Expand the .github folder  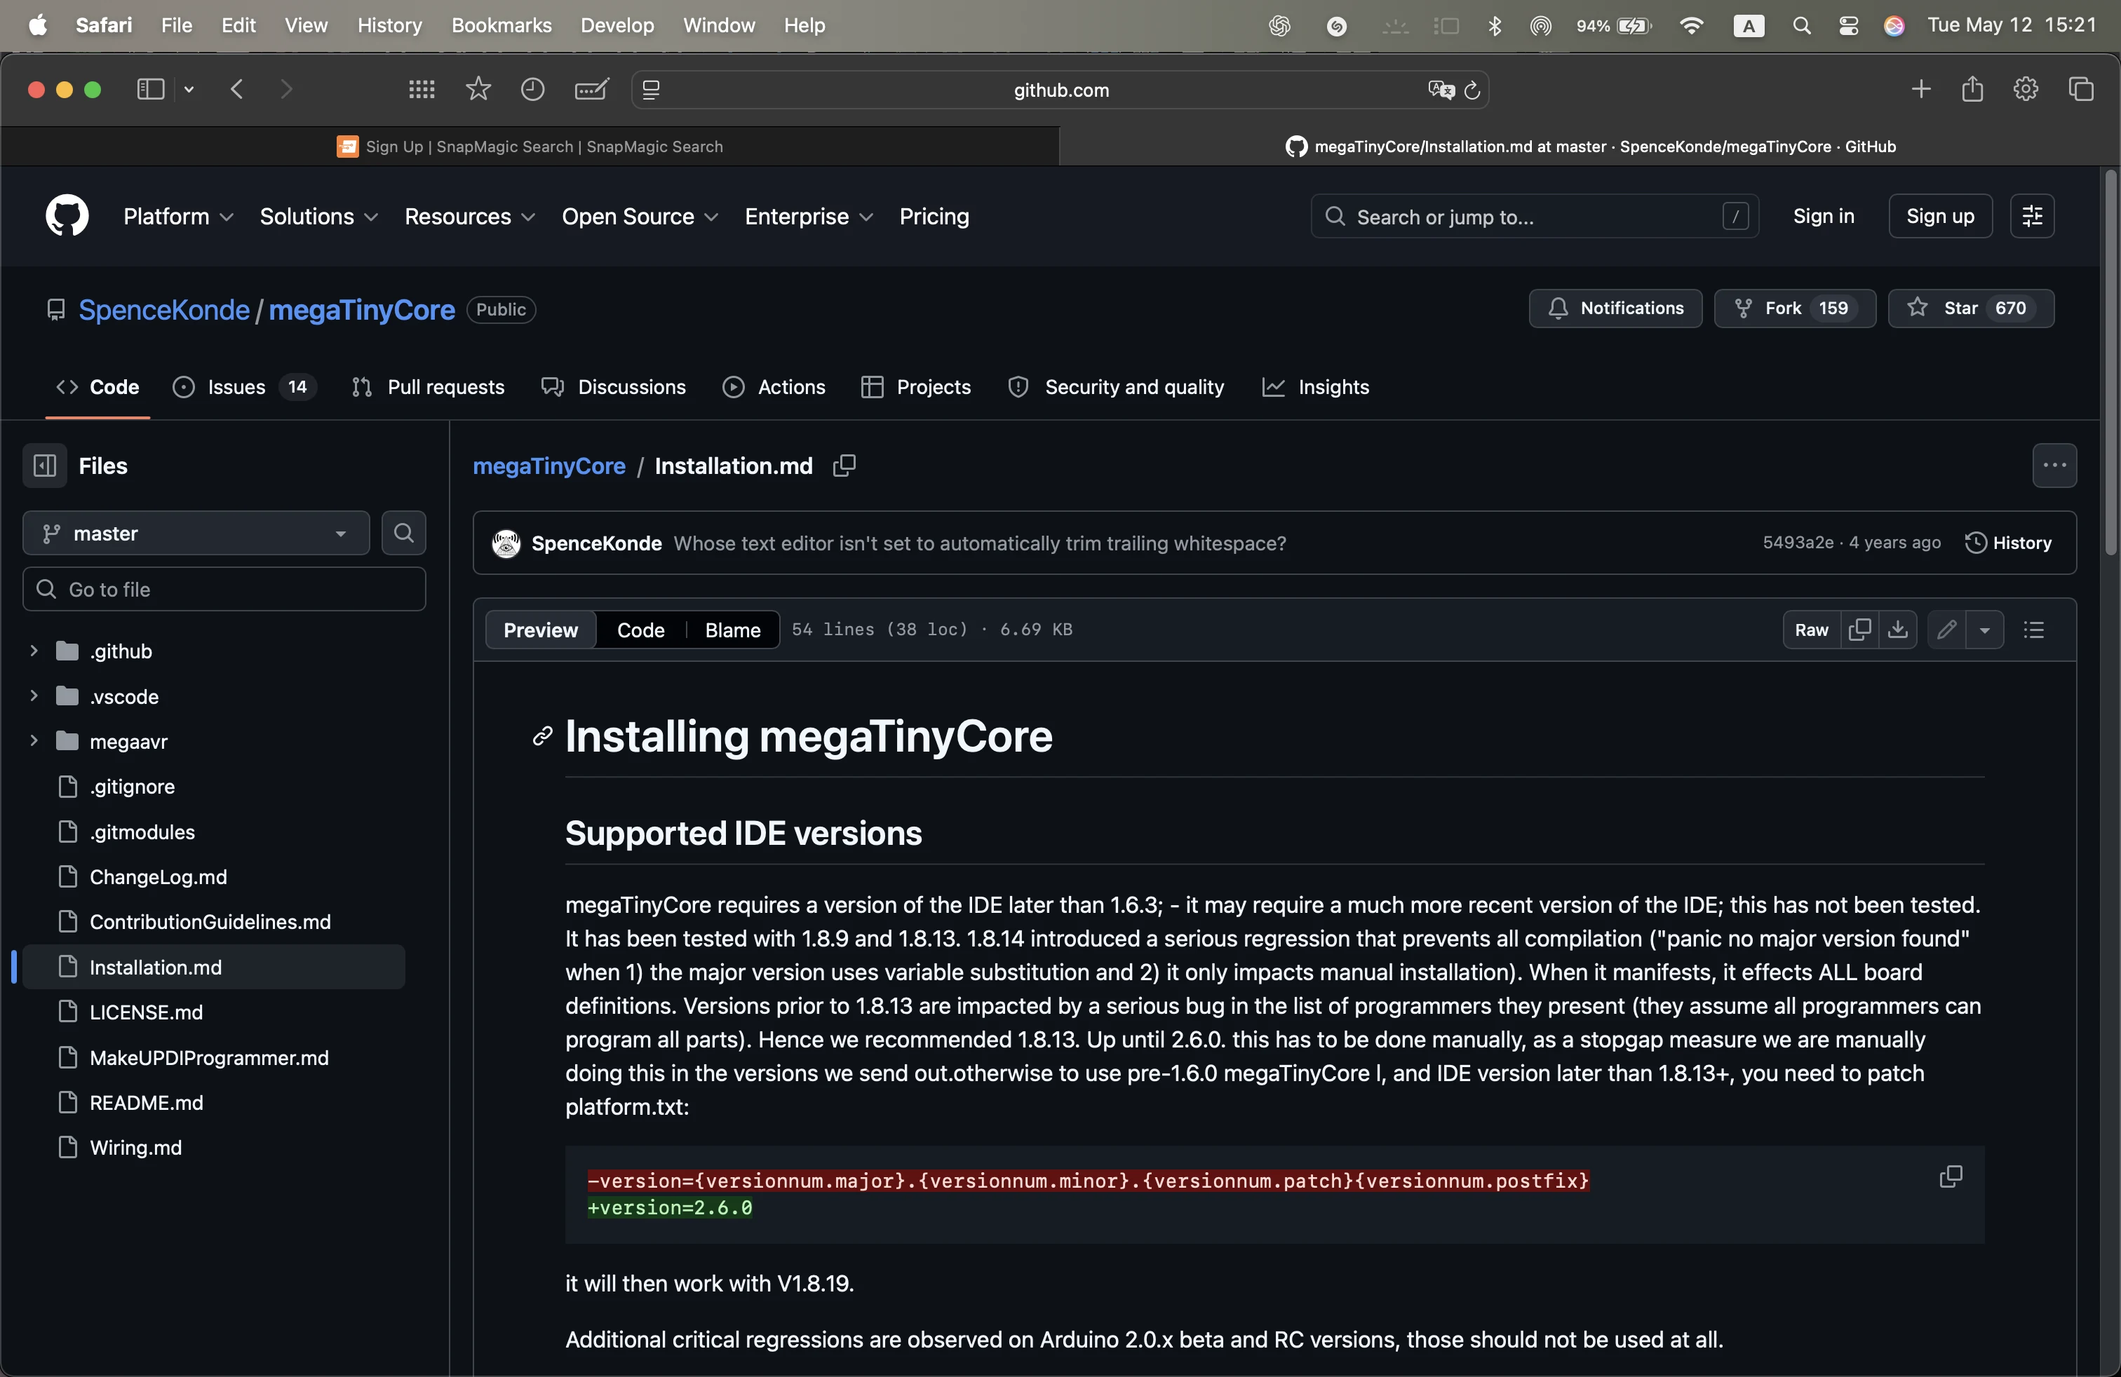pyautogui.click(x=34, y=651)
